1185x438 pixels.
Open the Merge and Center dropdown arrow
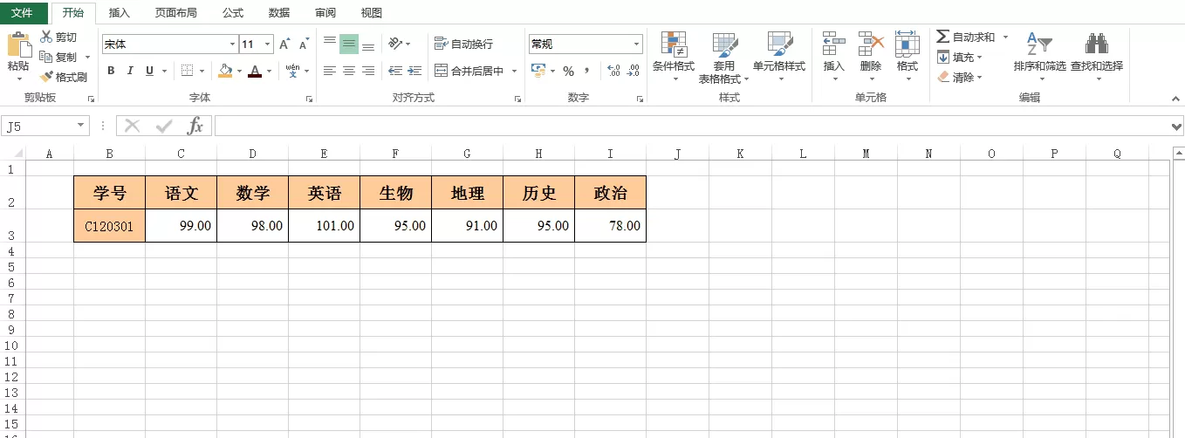click(x=514, y=71)
